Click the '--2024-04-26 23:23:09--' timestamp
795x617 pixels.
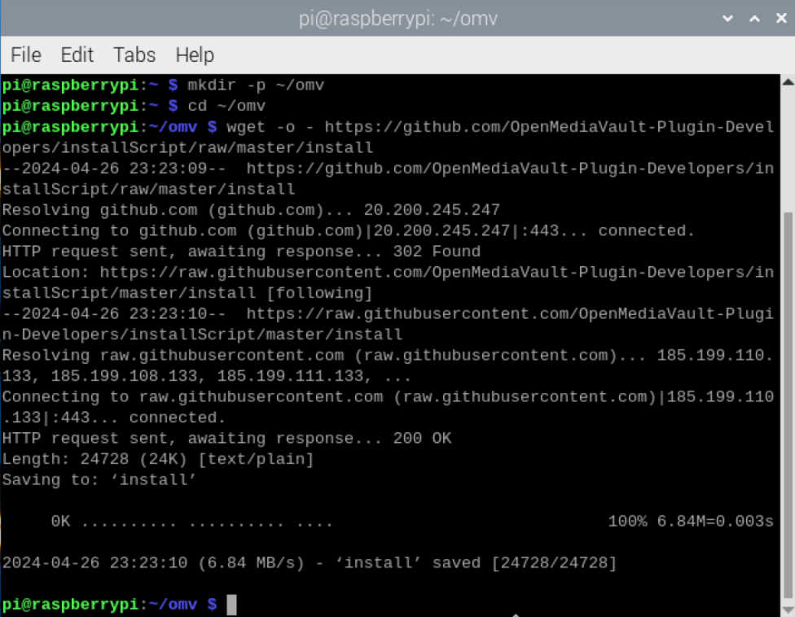(x=114, y=168)
